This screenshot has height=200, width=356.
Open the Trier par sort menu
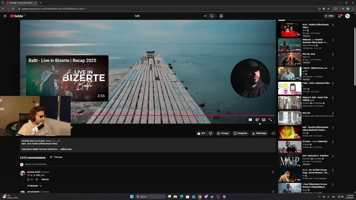click(56, 157)
